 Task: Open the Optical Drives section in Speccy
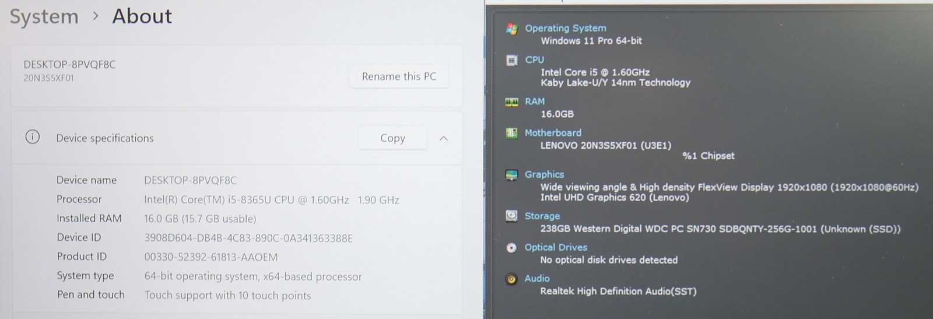556,247
